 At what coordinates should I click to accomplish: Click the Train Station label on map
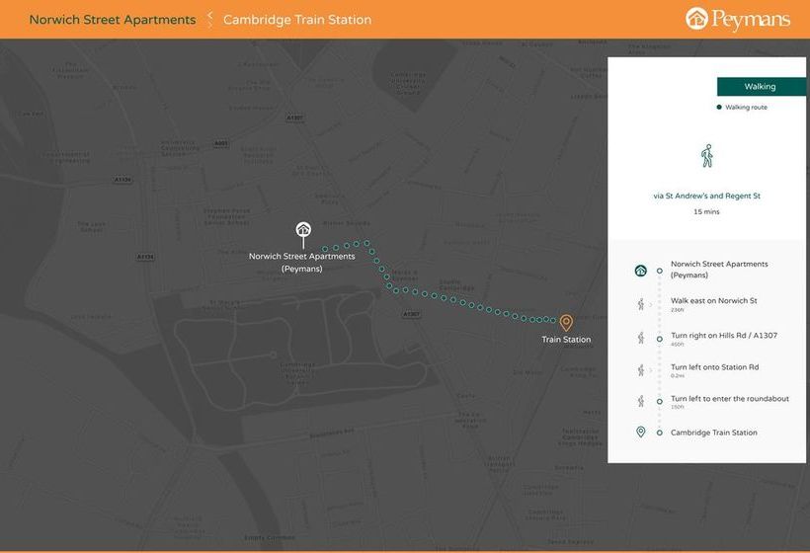coord(566,340)
